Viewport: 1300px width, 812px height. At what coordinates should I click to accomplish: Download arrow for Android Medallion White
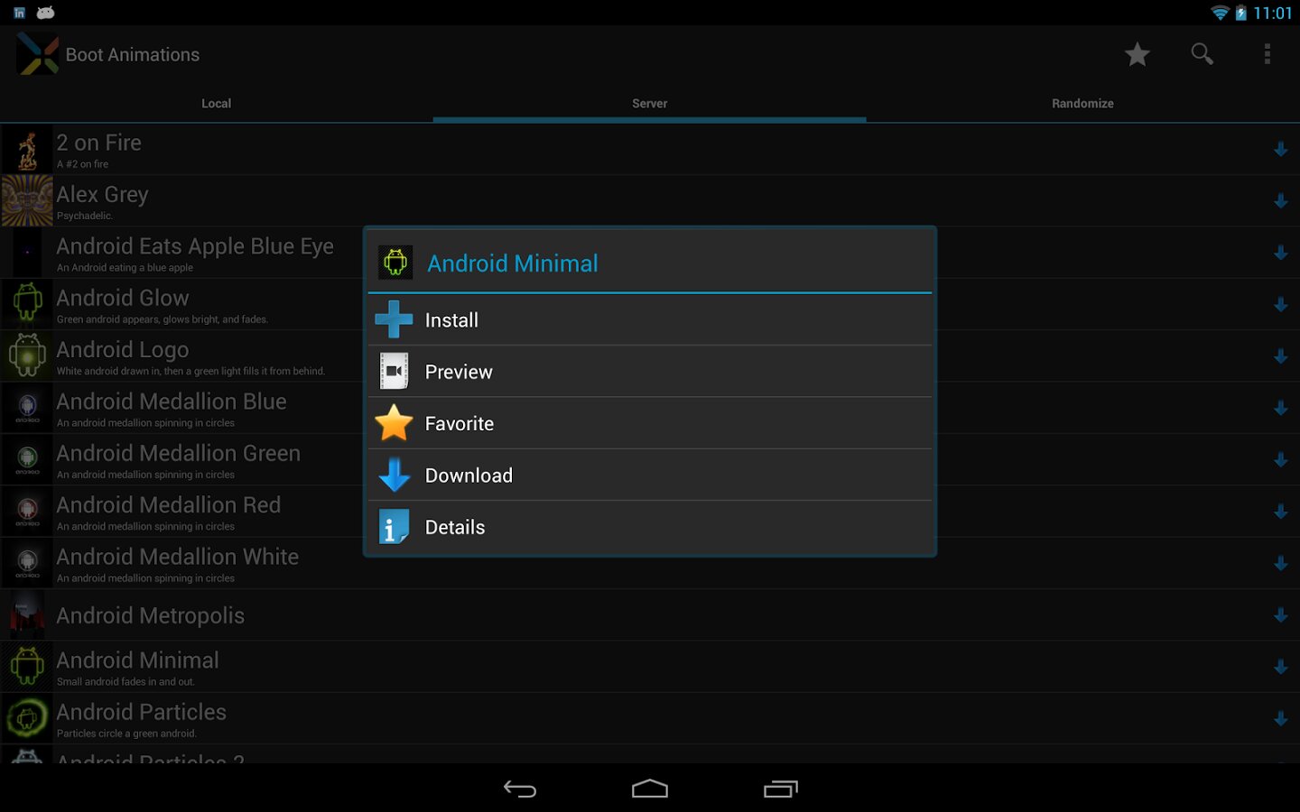(x=1280, y=563)
